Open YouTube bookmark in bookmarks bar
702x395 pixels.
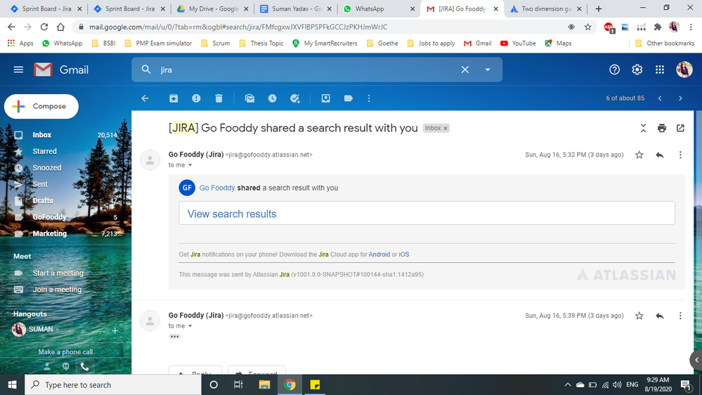click(x=518, y=44)
